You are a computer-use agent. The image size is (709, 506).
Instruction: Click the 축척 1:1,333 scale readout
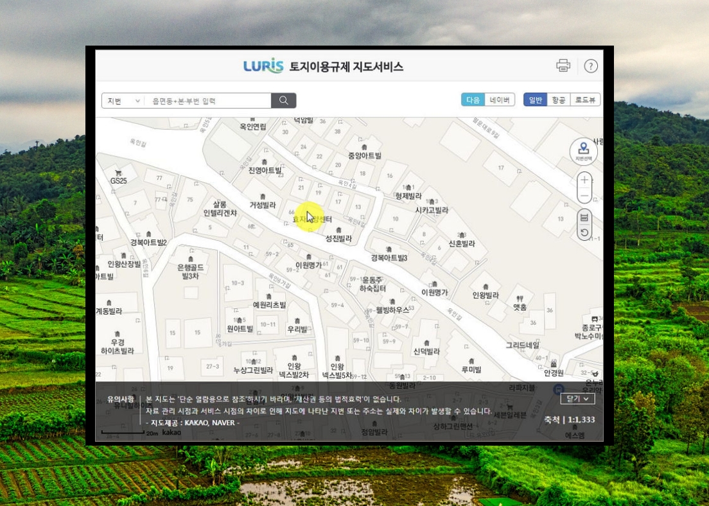coord(570,419)
